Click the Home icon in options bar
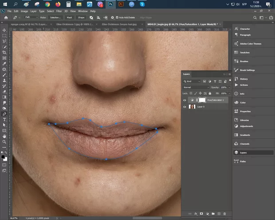Image resolution: width=275 pixels, height=220 pixels. tap(6, 18)
